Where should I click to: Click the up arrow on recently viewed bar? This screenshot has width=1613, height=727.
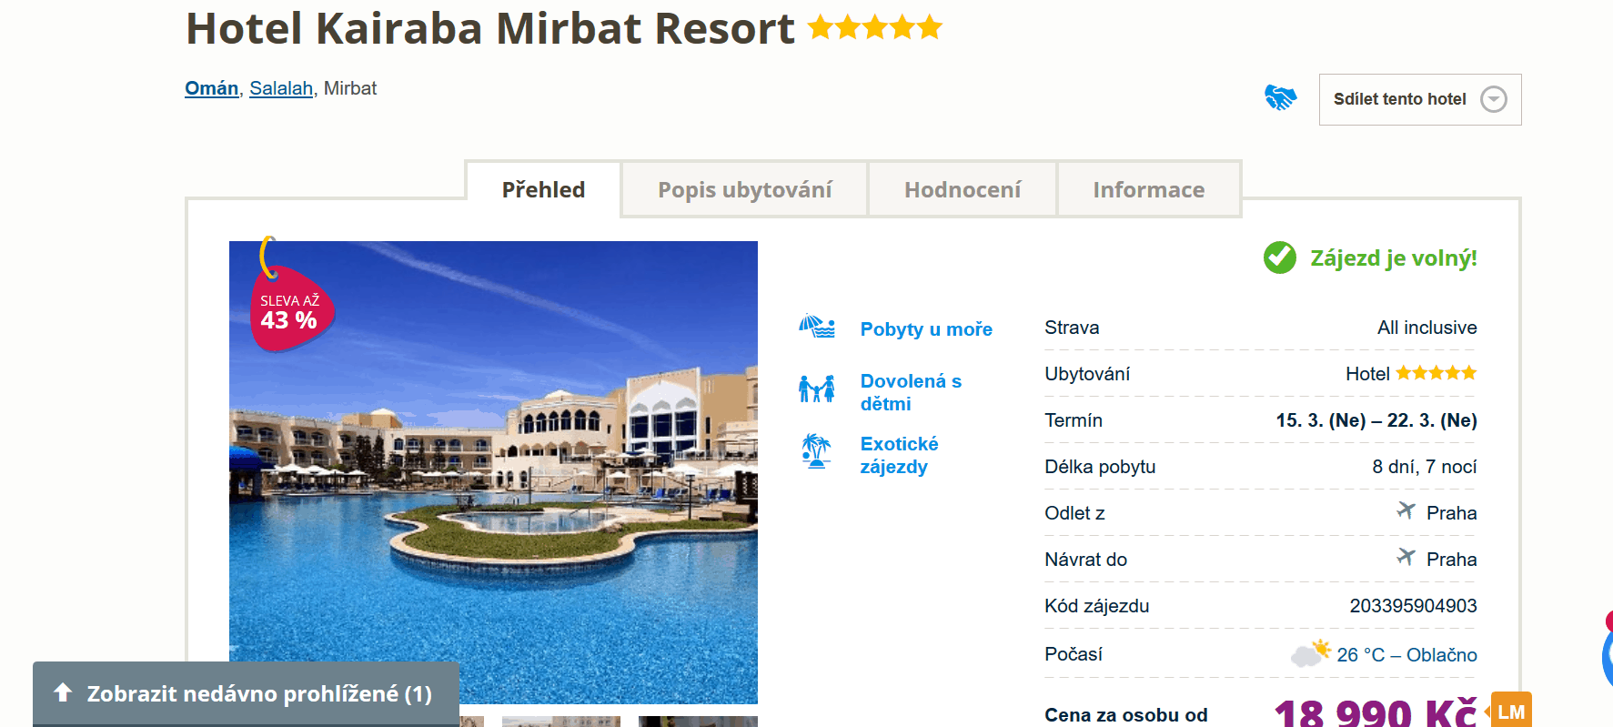pos(63,692)
